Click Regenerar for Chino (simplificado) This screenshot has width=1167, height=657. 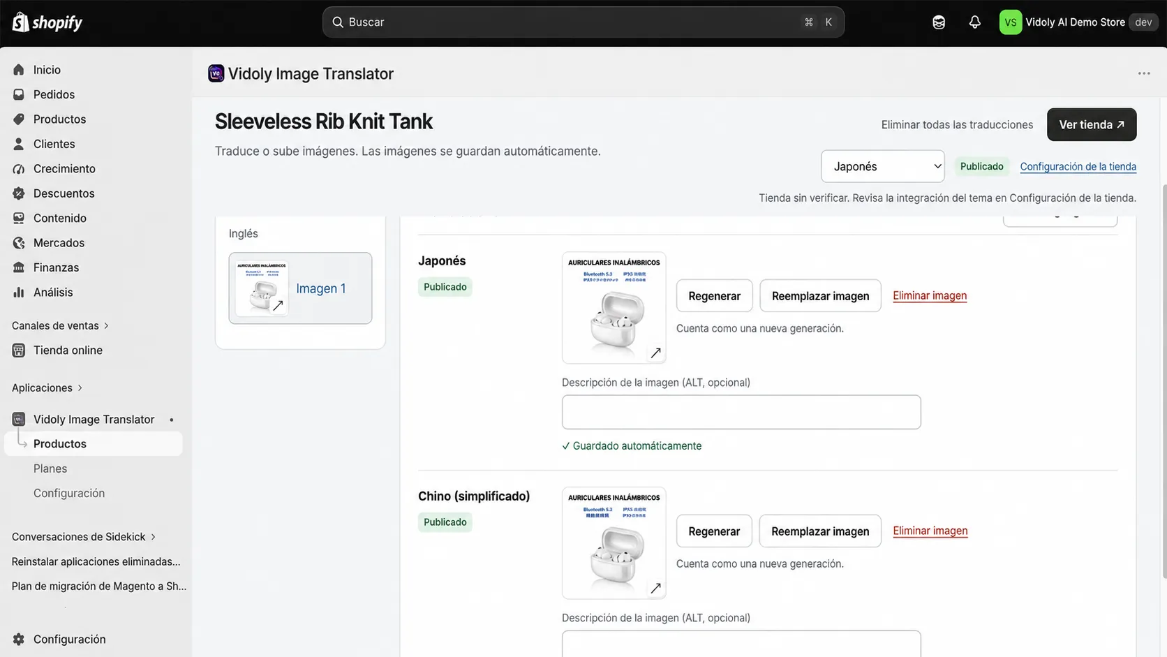click(x=714, y=531)
